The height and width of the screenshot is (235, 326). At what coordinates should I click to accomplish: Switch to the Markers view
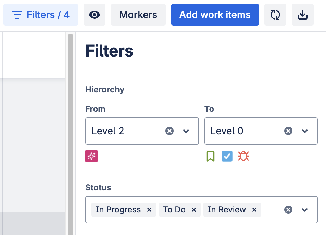[x=138, y=15]
